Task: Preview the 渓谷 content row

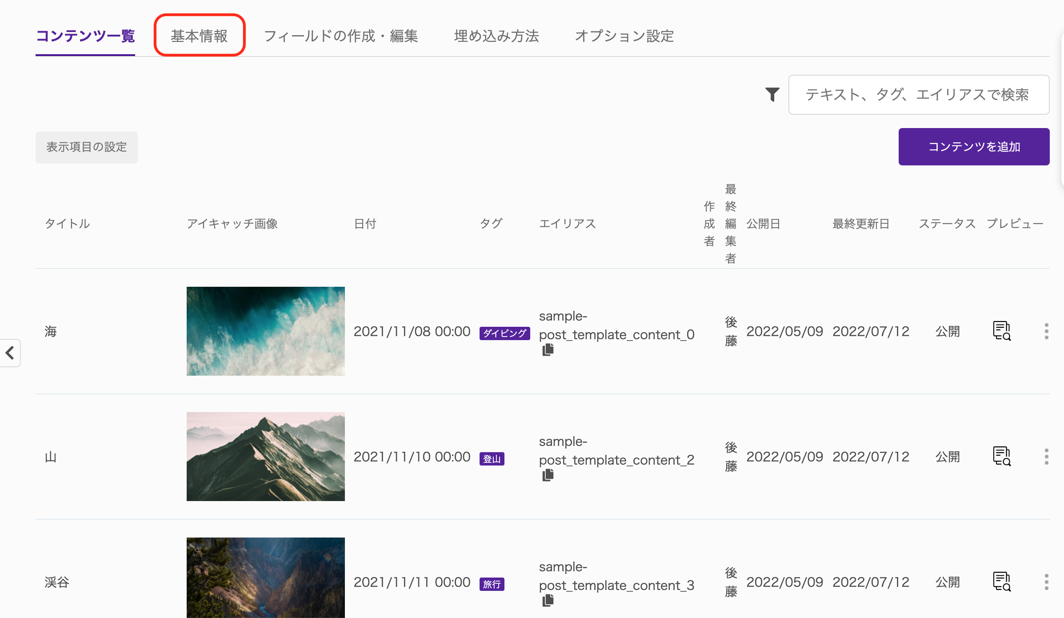Action: point(1002,582)
